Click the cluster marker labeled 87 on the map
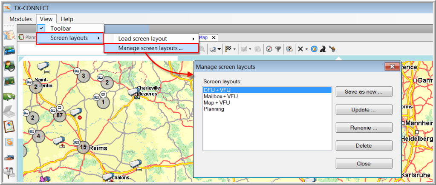This screenshot has width=436, height=185. pos(60,115)
